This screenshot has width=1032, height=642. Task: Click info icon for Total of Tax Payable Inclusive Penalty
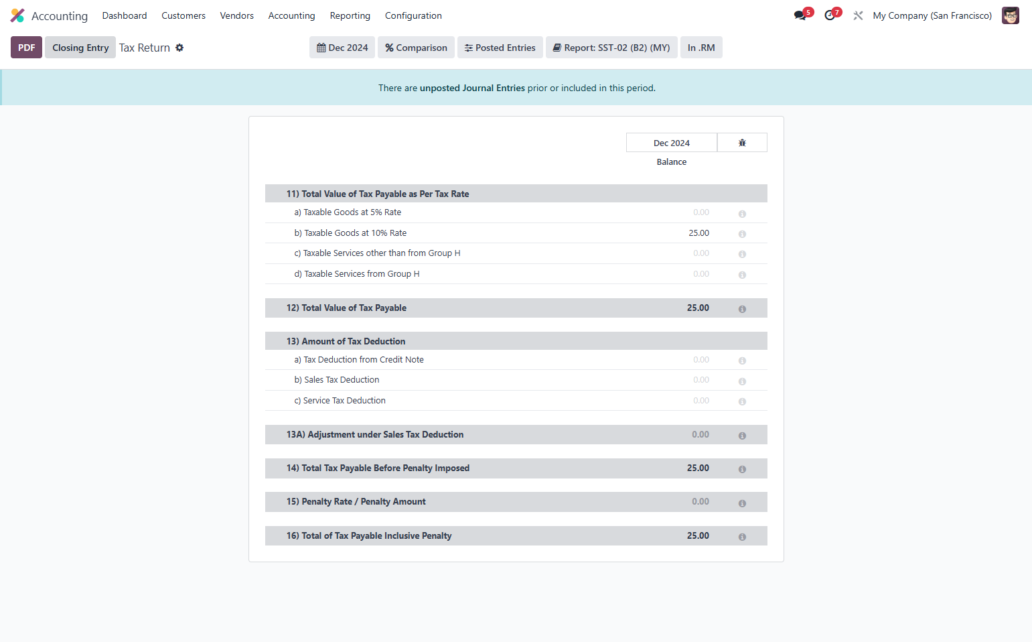[x=742, y=537]
